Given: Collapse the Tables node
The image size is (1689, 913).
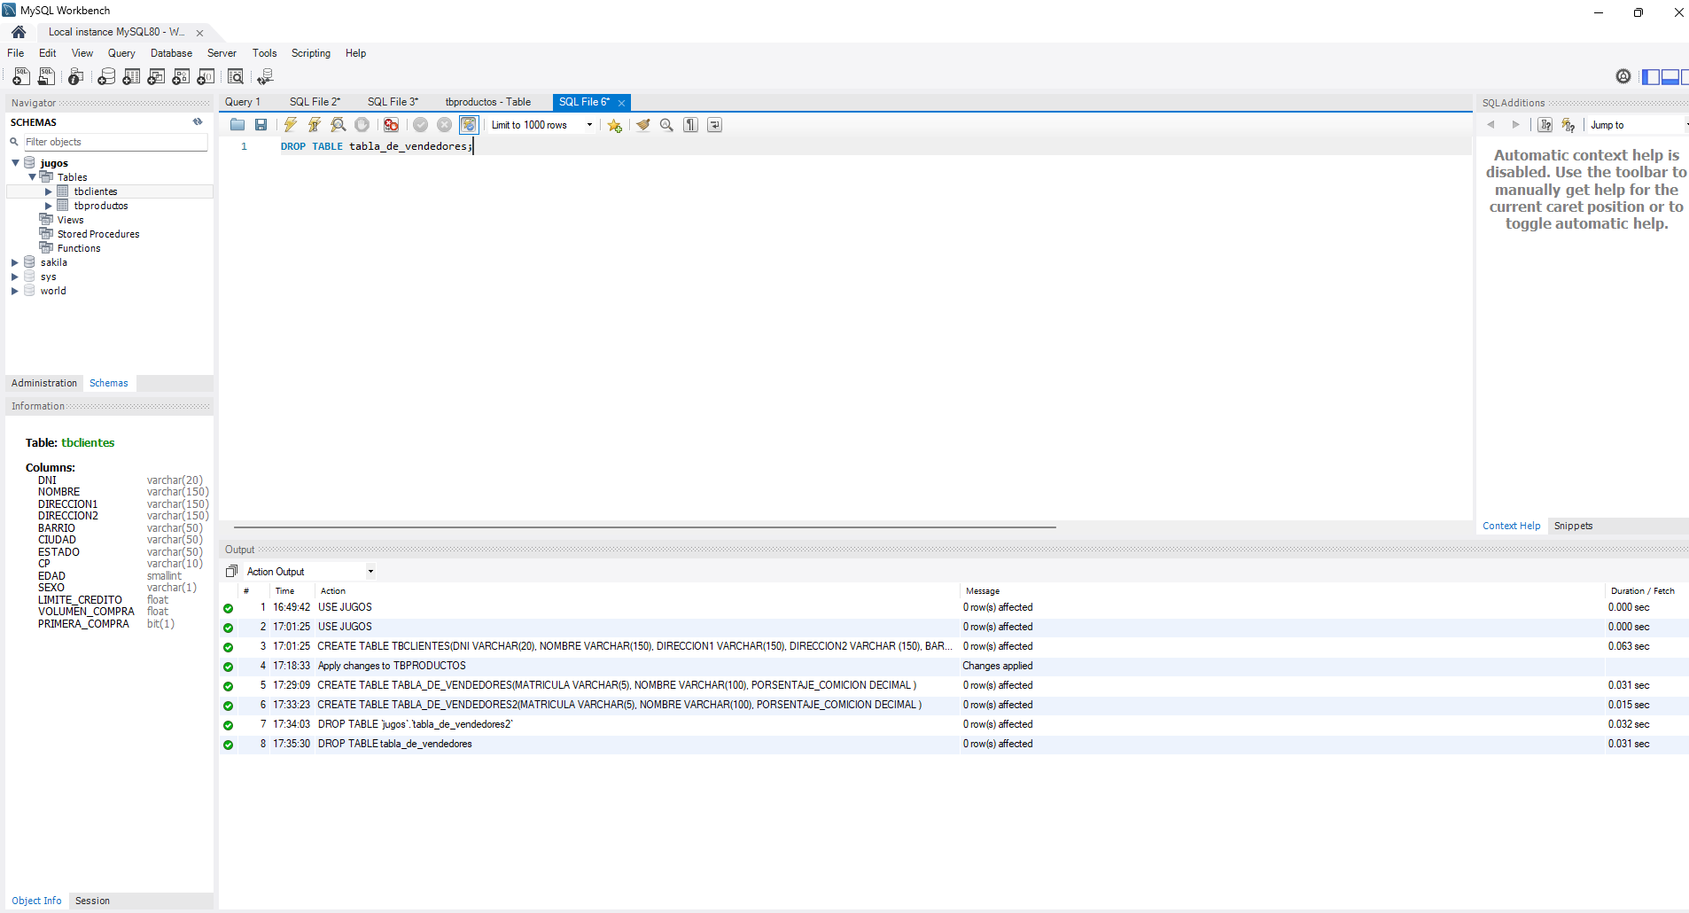Looking at the screenshot, I should tap(32, 177).
